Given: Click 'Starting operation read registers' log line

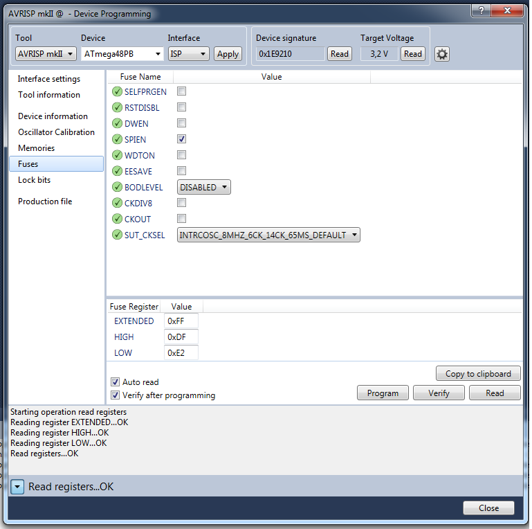Looking at the screenshot, I should click(68, 412).
